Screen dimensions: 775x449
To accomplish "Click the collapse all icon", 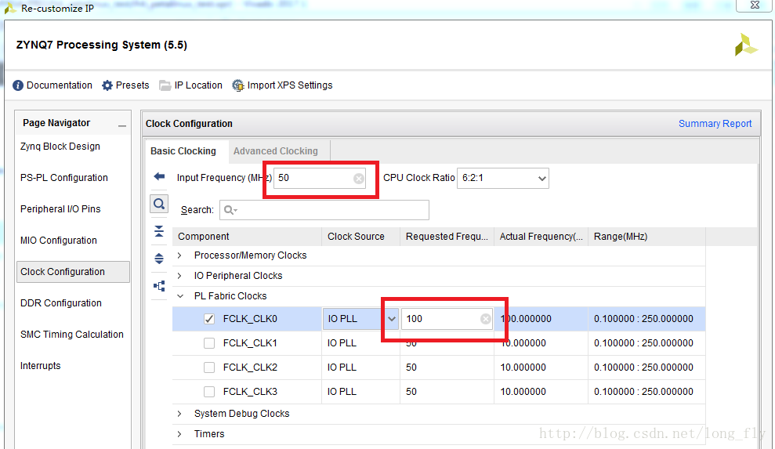I will (x=159, y=231).
